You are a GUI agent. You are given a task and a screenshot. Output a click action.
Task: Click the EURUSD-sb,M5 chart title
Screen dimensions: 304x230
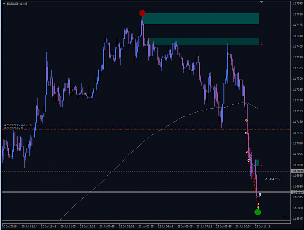click(x=17, y=4)
